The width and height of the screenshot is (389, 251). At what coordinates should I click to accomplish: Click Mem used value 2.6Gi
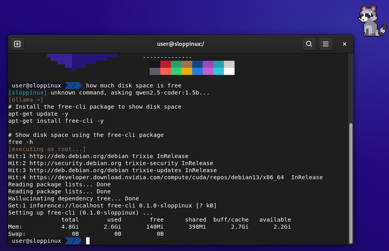coord(112,227)
